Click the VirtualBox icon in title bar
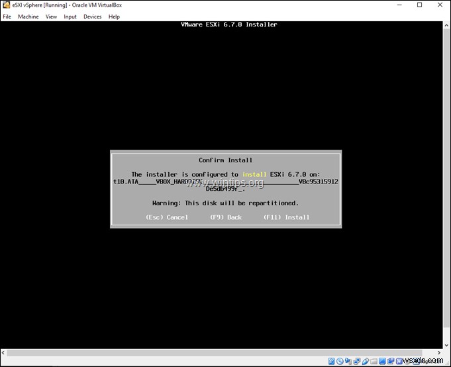This screenshot has height=367, width=451. pos(6,5)
